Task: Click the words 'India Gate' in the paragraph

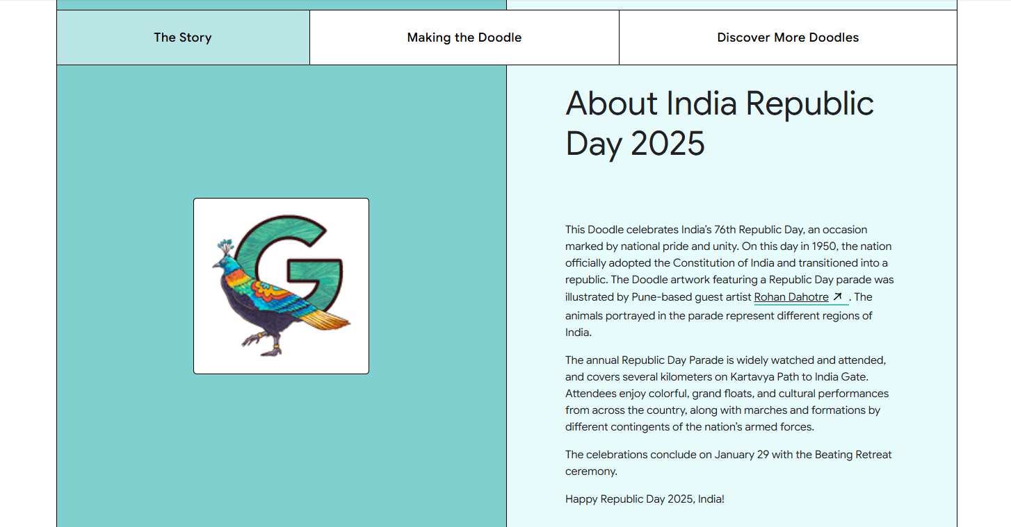Action: pyautogui.click(x=842, y=377)
